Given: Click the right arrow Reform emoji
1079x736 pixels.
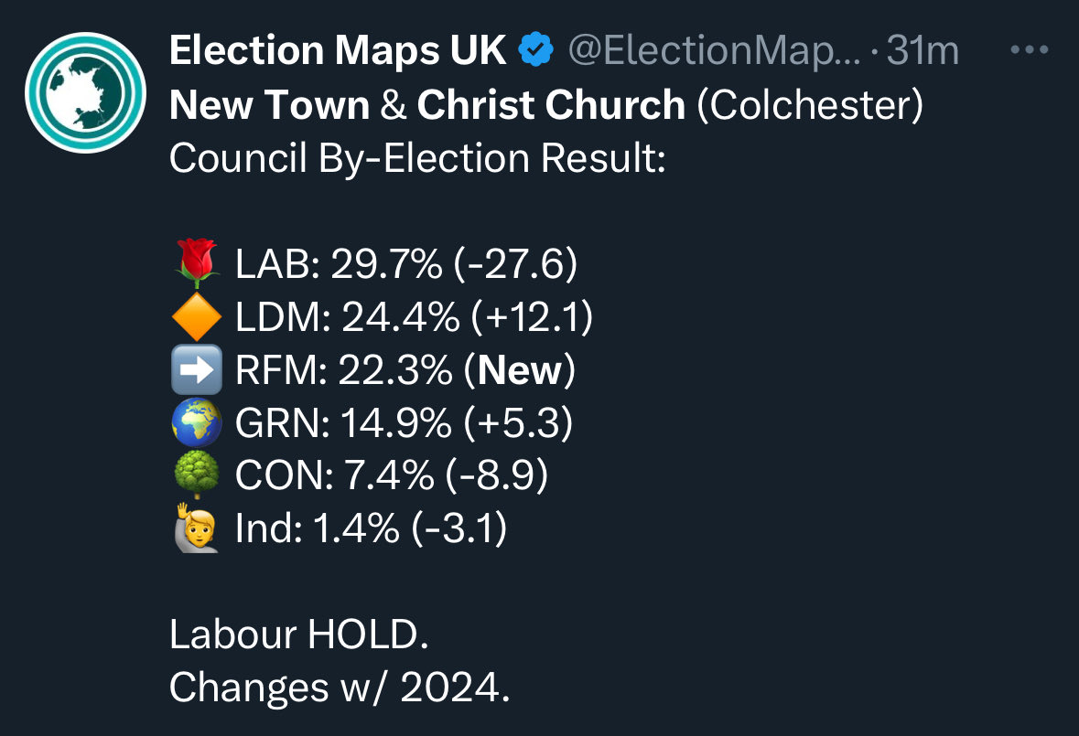Looking at the screenshot, I should pyautogui.click(x=197, y=369).
